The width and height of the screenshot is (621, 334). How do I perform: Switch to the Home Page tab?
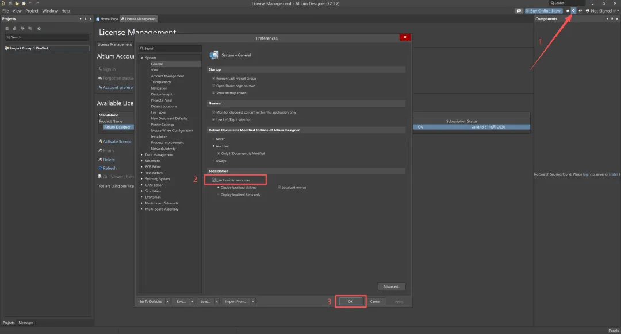click(x=107, y=18)
